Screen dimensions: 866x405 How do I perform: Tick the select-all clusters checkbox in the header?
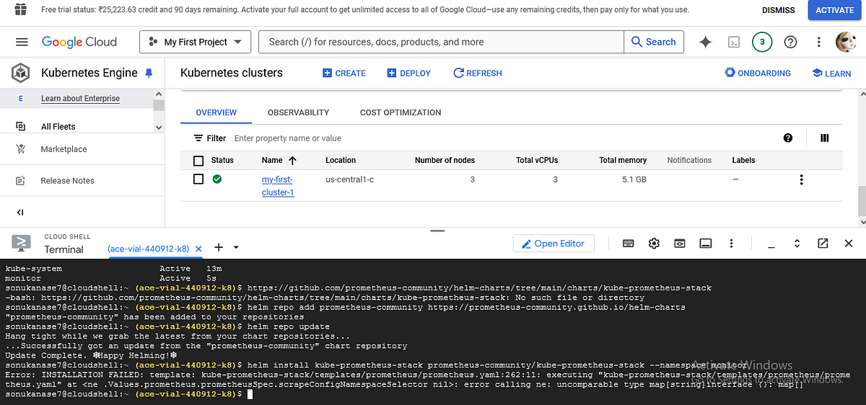tap(198, 160)
